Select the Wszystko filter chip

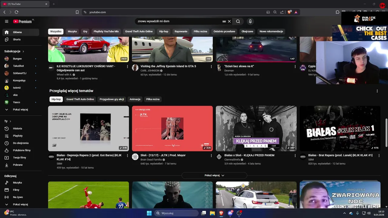click(56, 31)
